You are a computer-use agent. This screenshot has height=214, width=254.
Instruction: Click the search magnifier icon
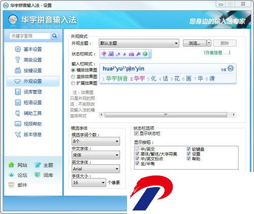[54, 36]
